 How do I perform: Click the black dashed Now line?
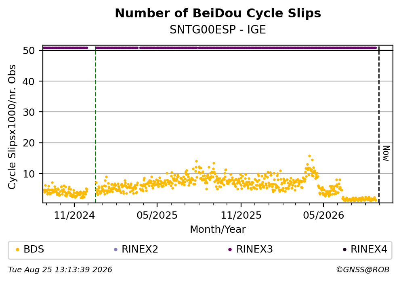click(379, 124)
